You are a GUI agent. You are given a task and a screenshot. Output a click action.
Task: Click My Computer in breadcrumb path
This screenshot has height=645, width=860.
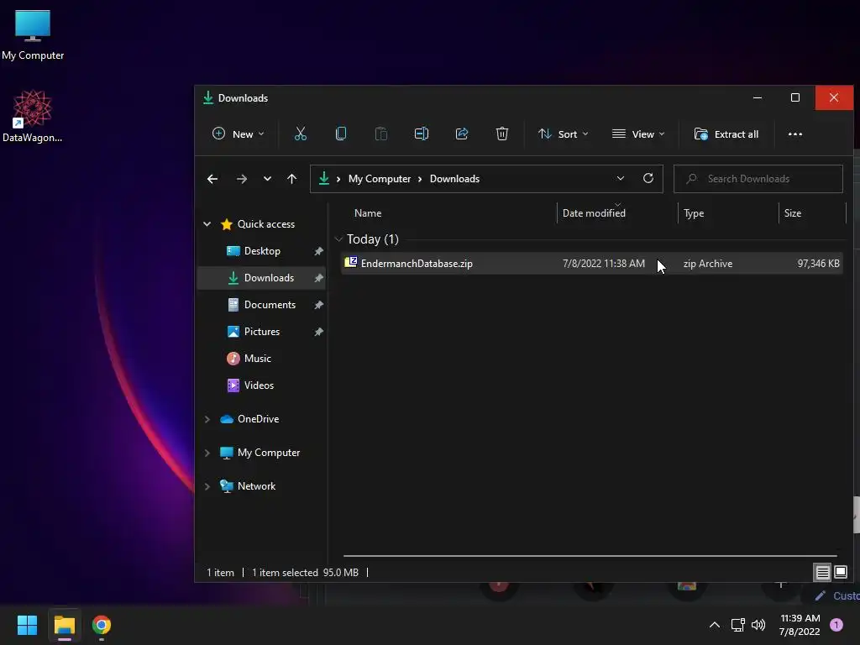tap(379, 179)
